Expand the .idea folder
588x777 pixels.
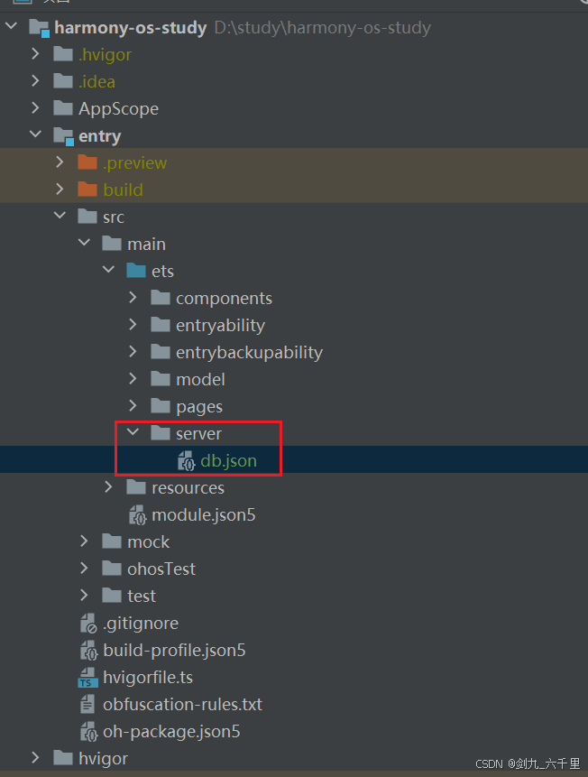coord(35,80)
